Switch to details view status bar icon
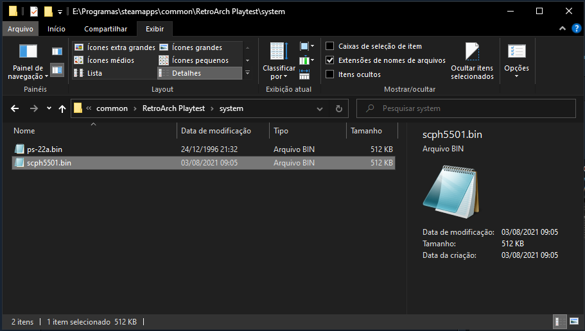 [559, 321]
